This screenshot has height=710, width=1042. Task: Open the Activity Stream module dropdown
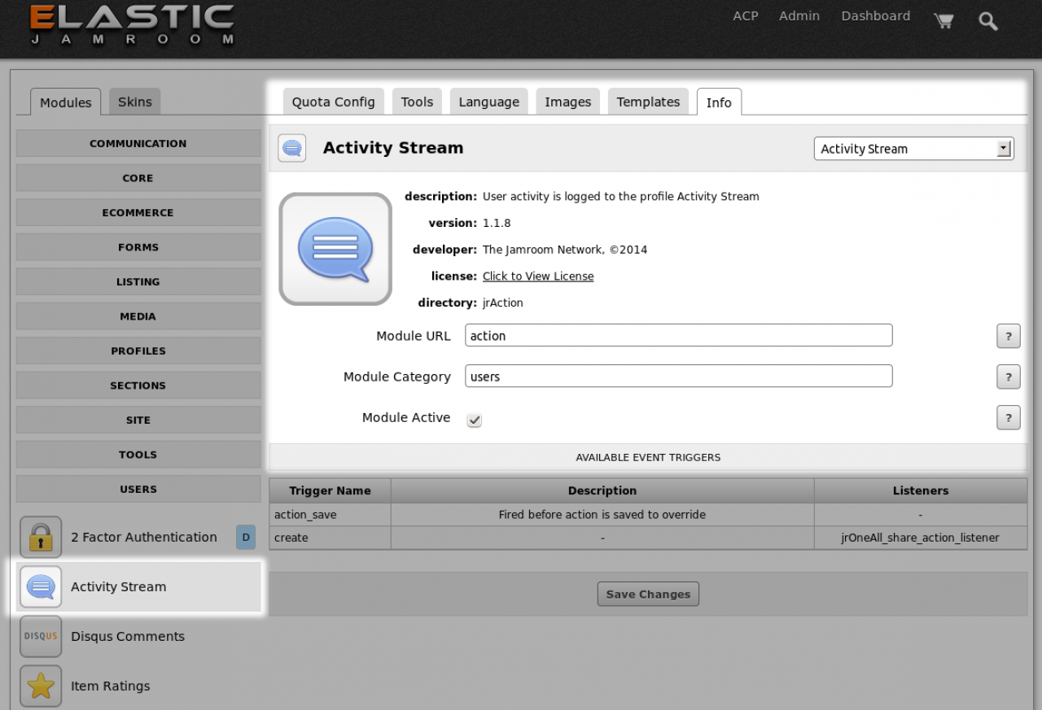click(913, 149)
